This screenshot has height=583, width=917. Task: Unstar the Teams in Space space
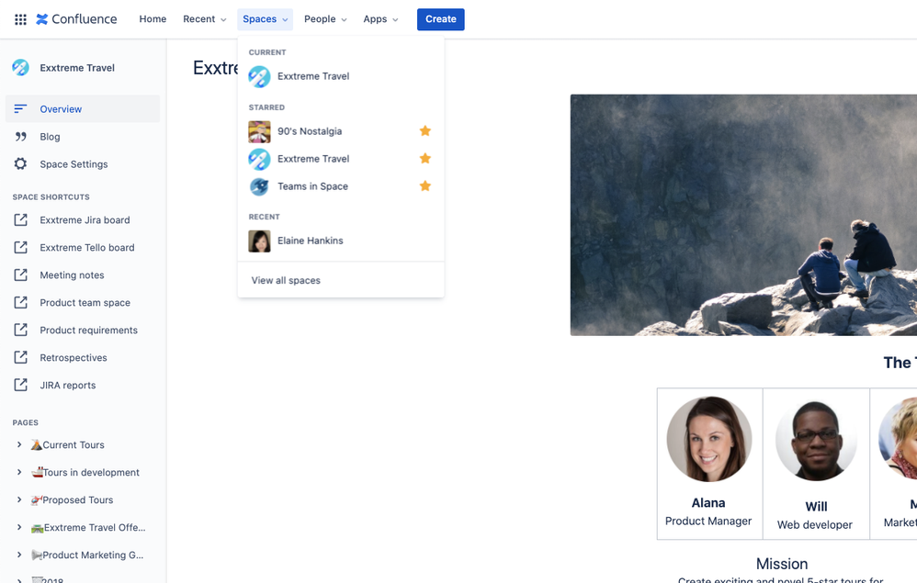425,185
